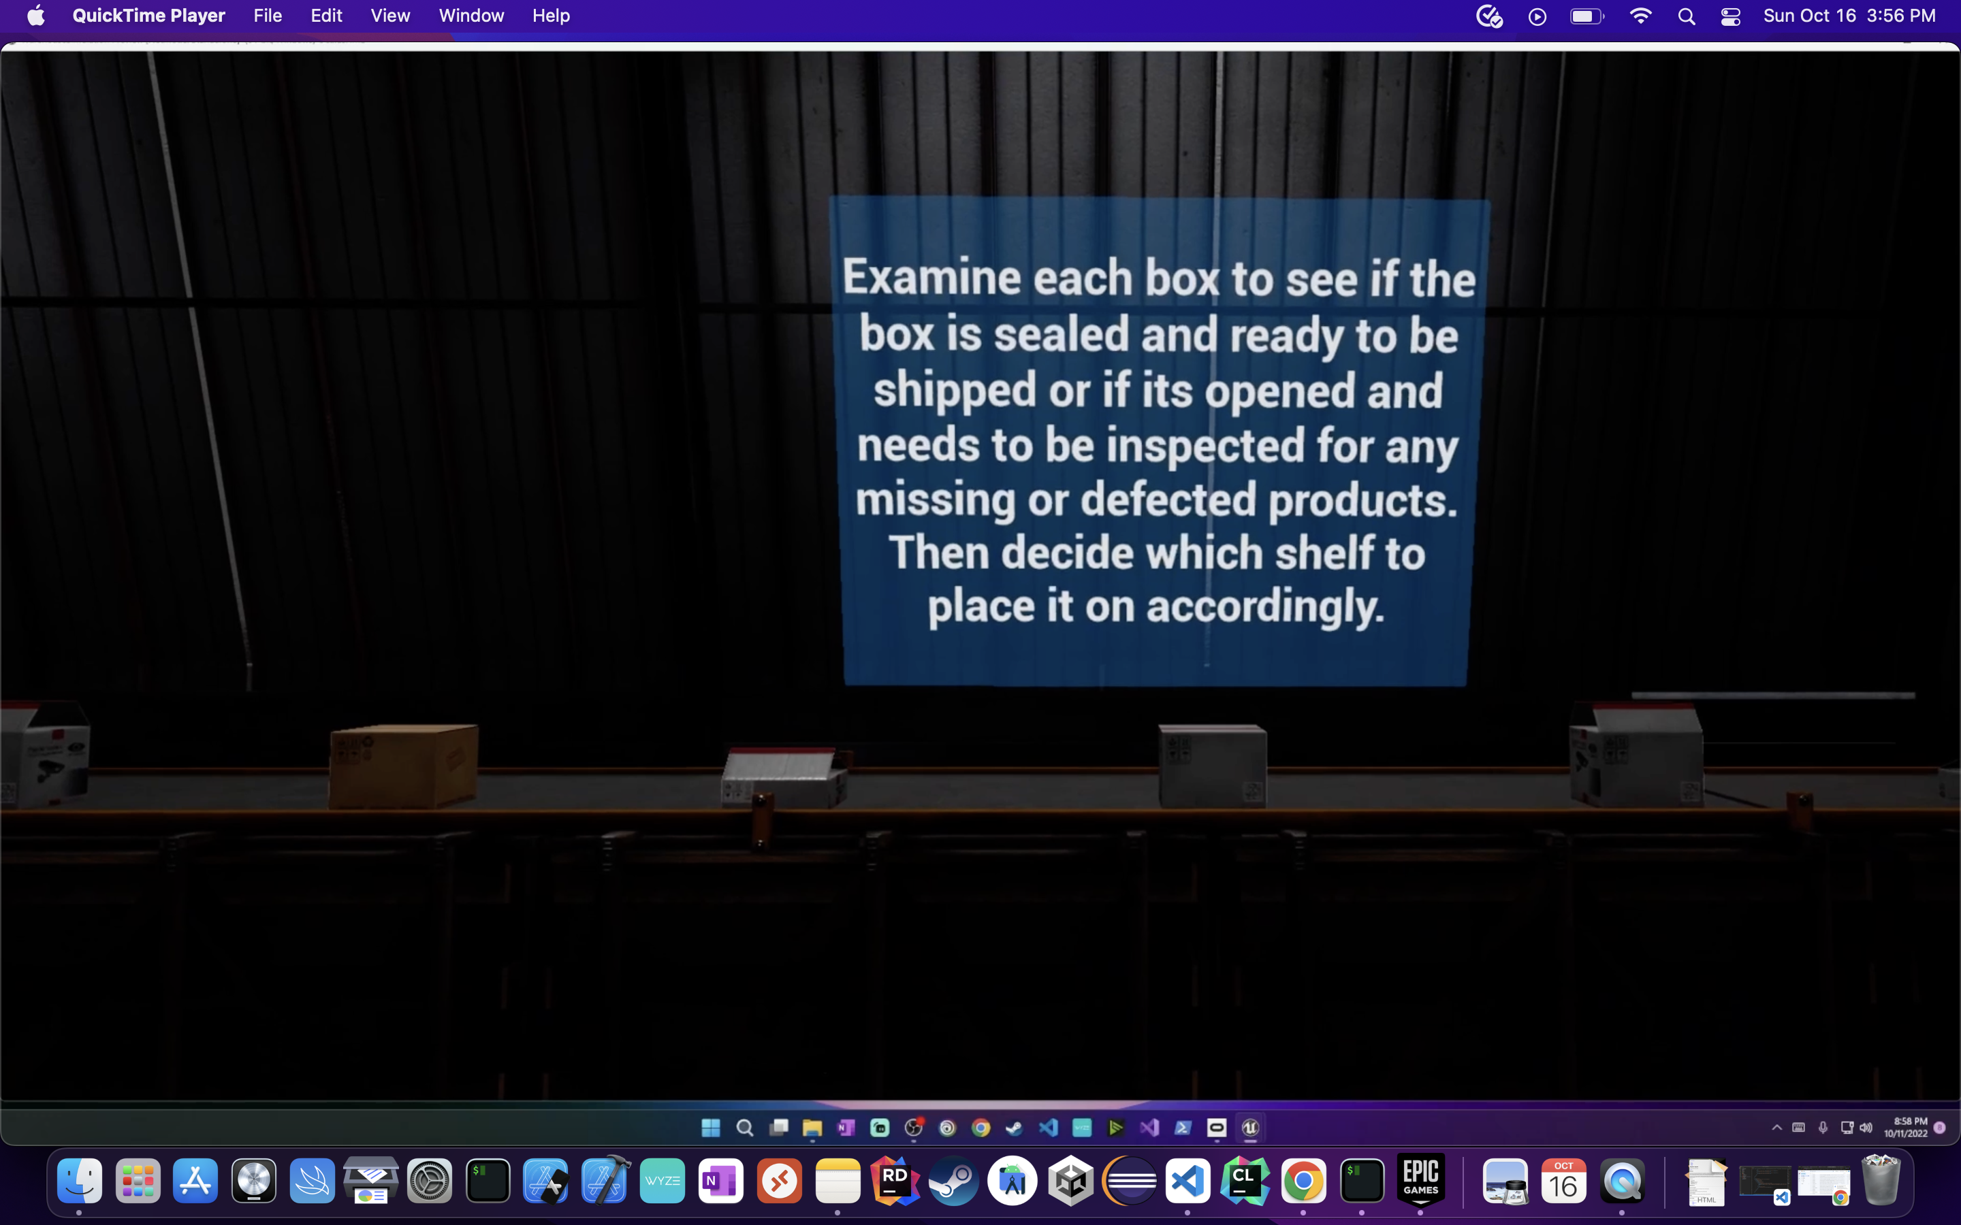
Task: Launch Microsoft Remote Desktop from Dock
Action: (x=780, y=1181)
